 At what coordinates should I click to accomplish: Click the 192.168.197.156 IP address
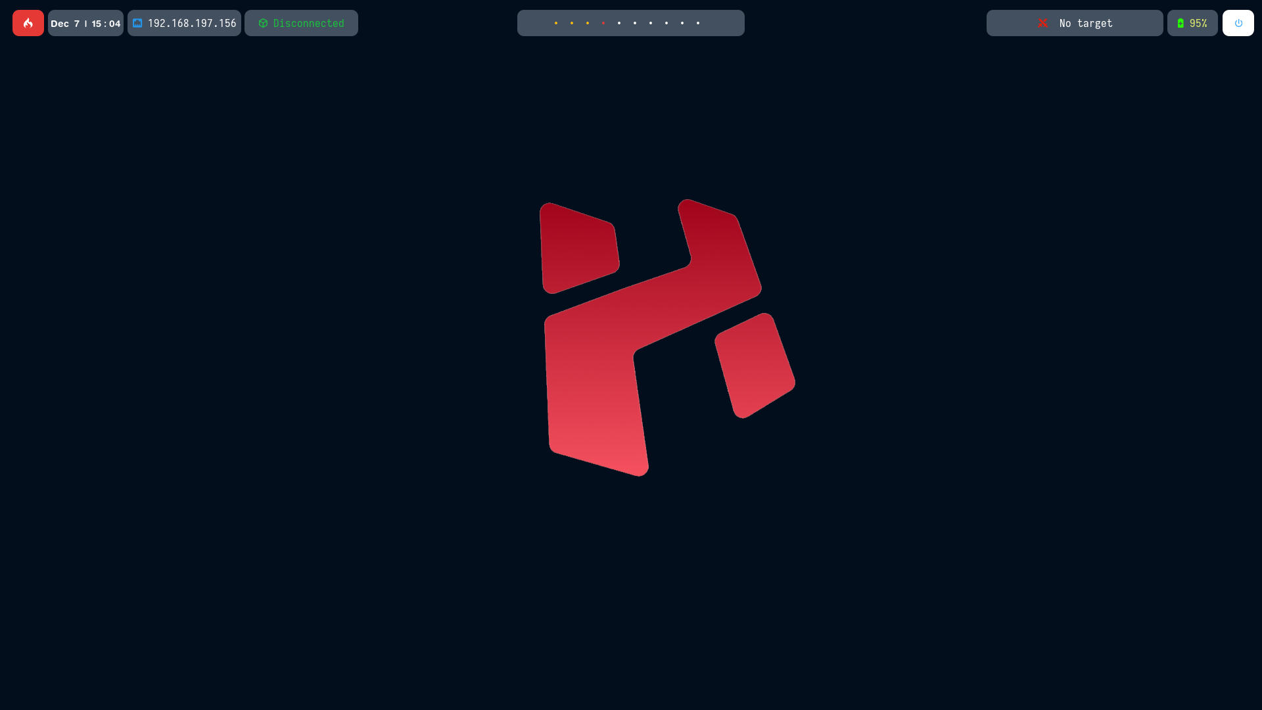[191, 23]
